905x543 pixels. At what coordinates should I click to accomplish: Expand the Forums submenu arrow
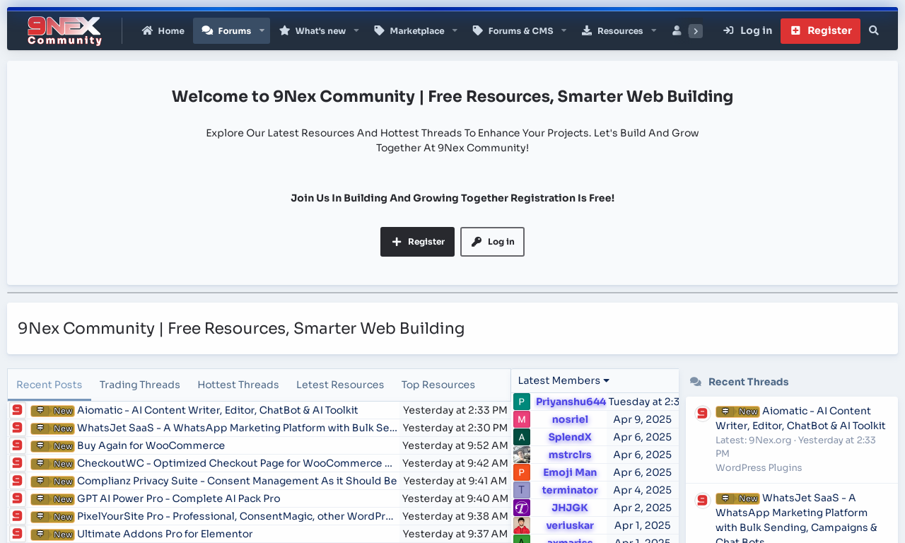tap(262, 30)
